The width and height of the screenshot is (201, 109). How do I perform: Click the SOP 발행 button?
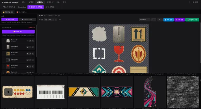tap(180, 20)
